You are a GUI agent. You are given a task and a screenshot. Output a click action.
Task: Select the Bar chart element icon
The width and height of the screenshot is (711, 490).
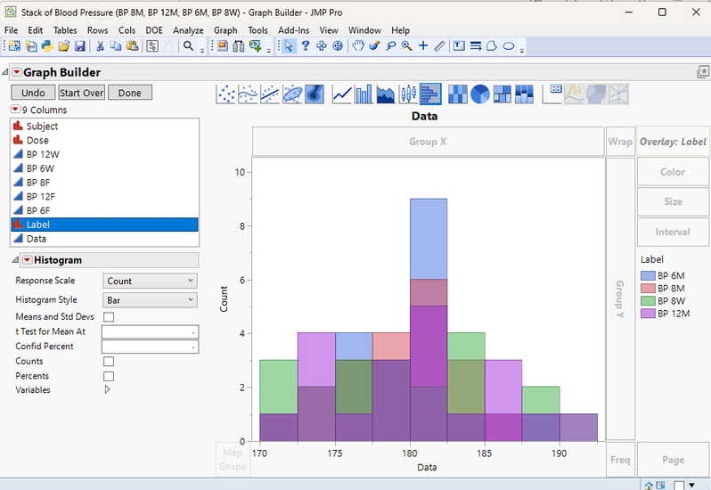point(364,94)
